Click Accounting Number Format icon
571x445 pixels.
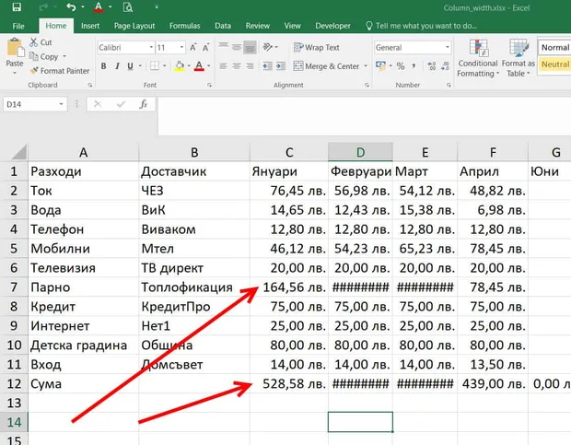(x=380, y=66)
